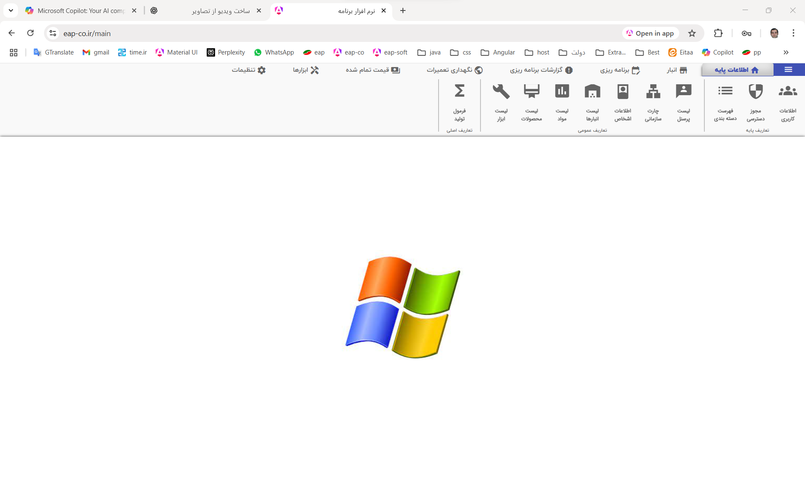Toggle the blue hamburger menu button

(788, 70)
